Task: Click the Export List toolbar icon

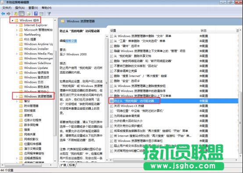Action: [x=29, y=14]
